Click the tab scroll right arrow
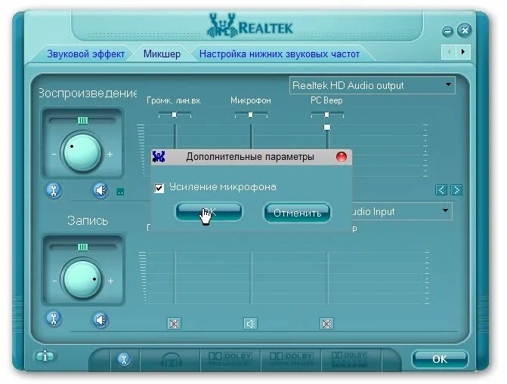 tap(463, 51)
